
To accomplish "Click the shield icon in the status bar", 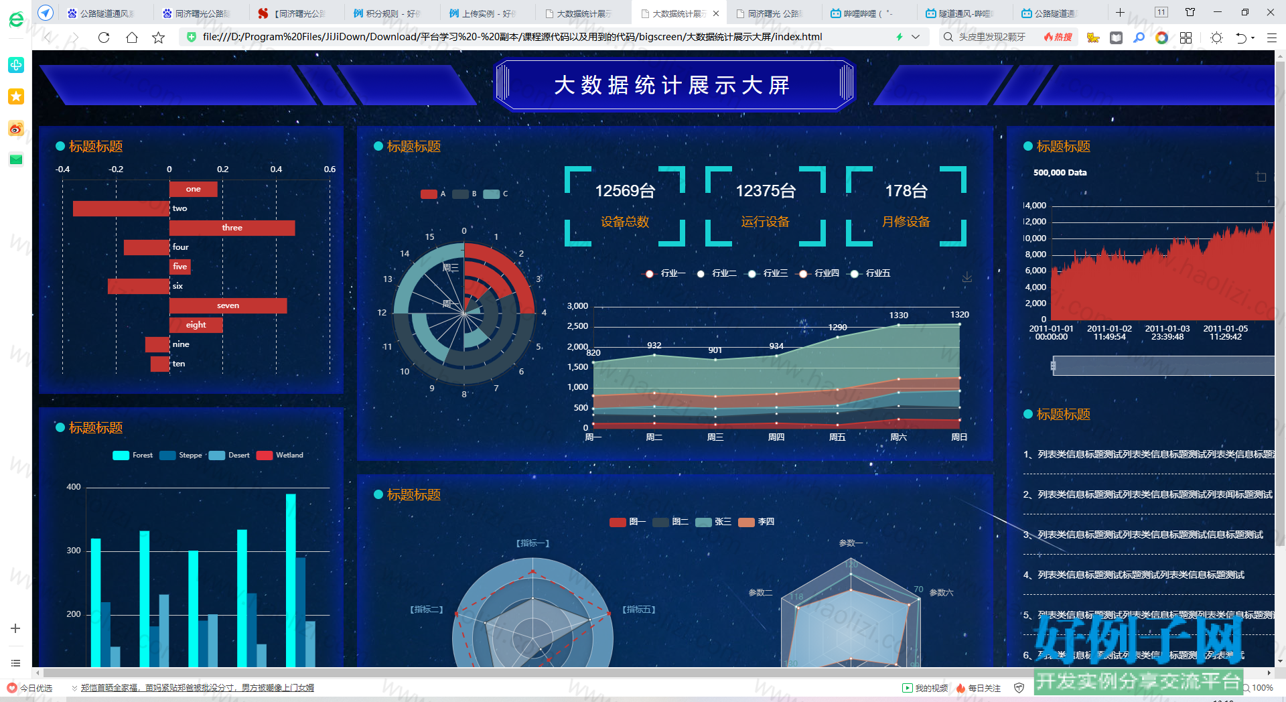I will [1019, 688].
